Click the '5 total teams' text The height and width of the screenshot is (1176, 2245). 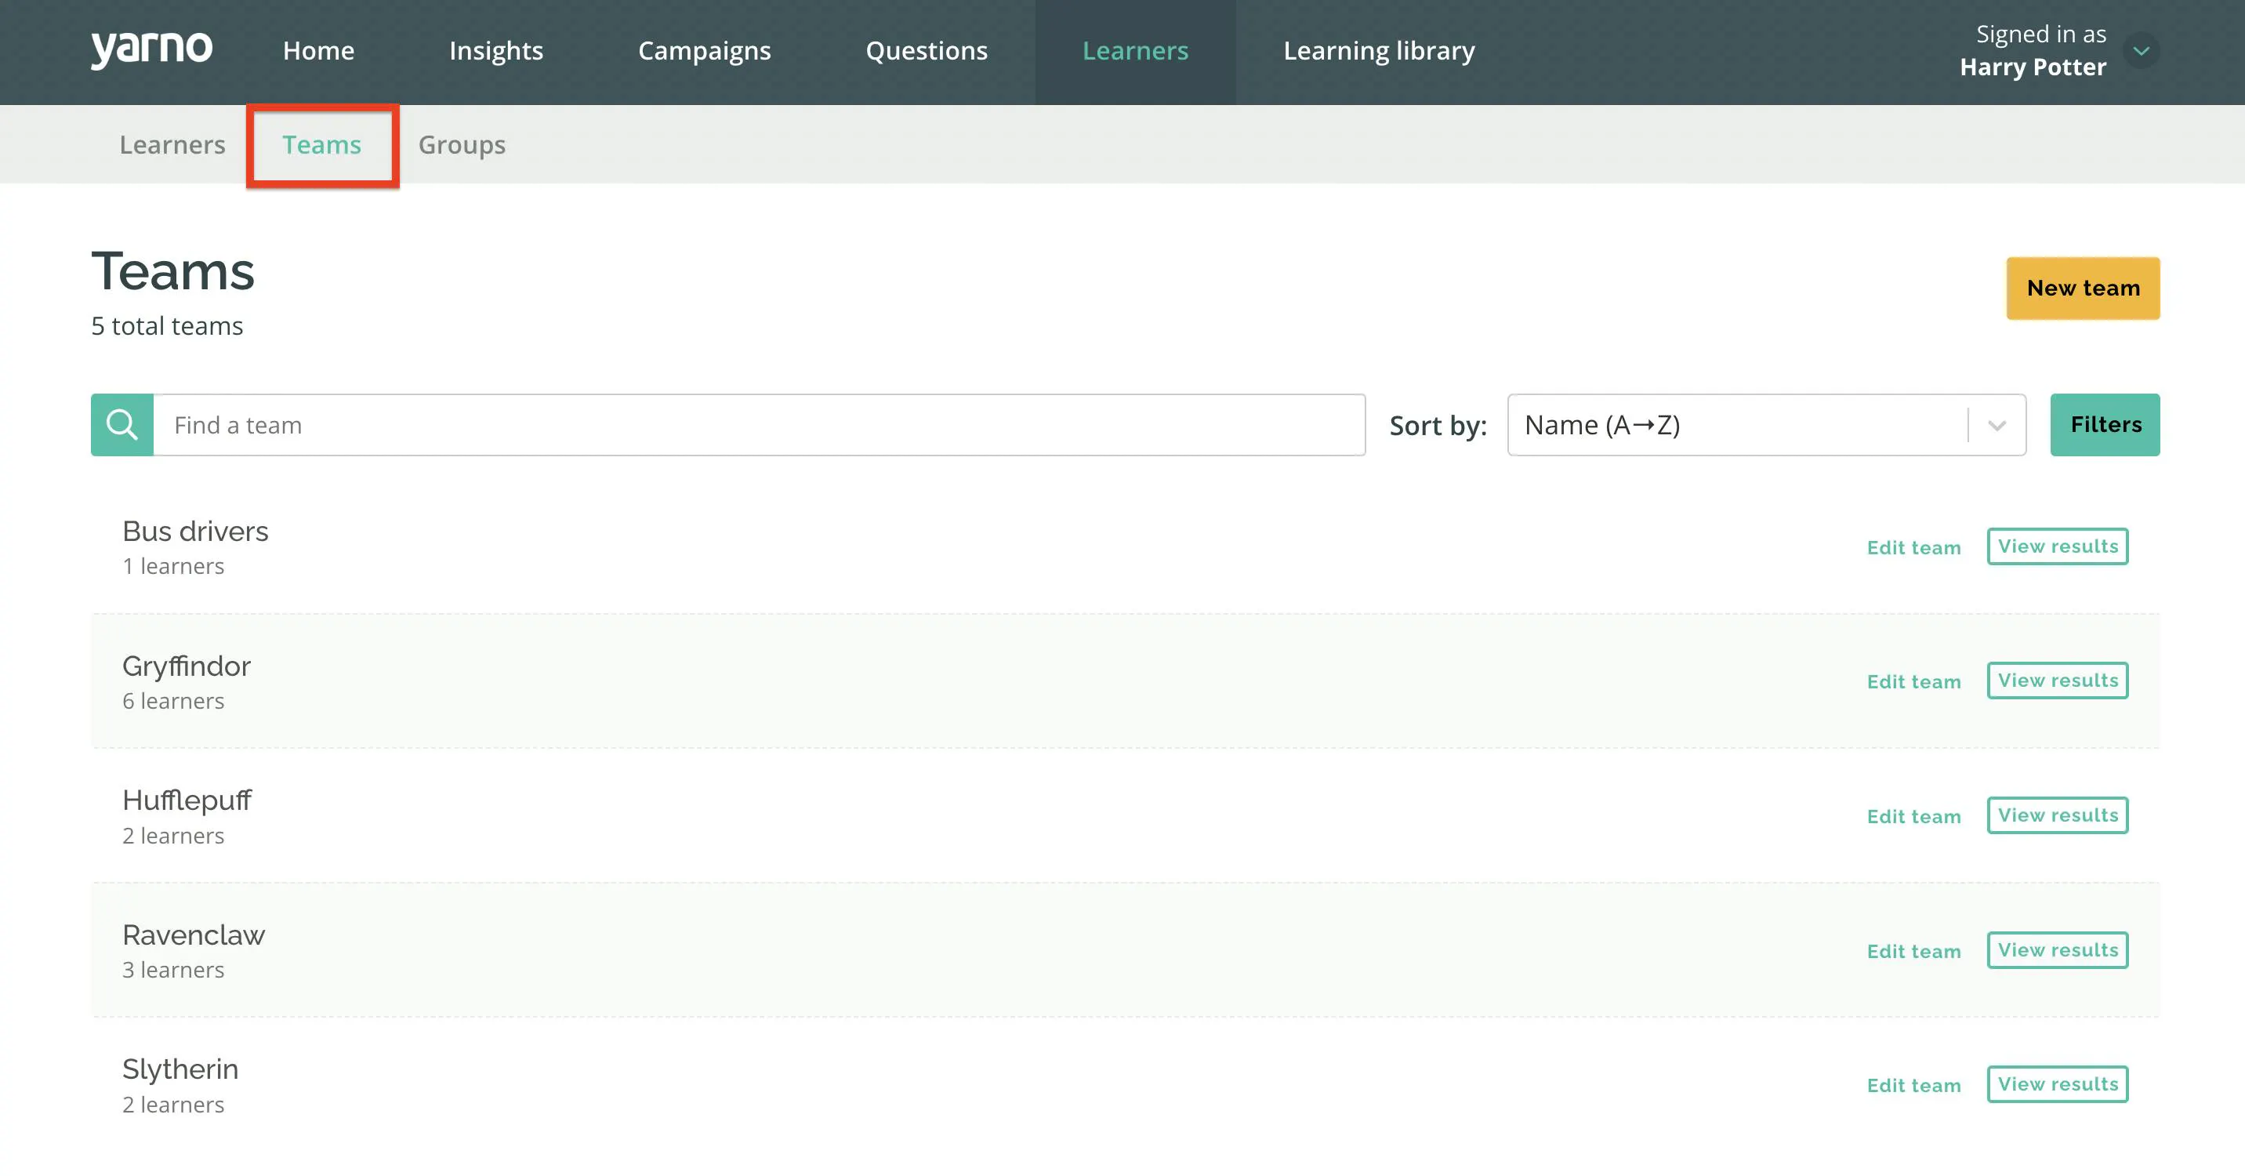167,326
